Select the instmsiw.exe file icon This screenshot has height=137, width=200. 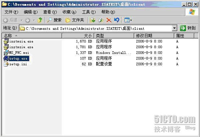click(6, 47)
